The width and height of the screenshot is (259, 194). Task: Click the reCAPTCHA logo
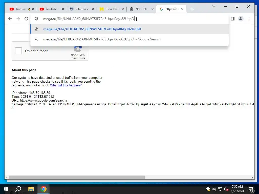pos(78,49)
